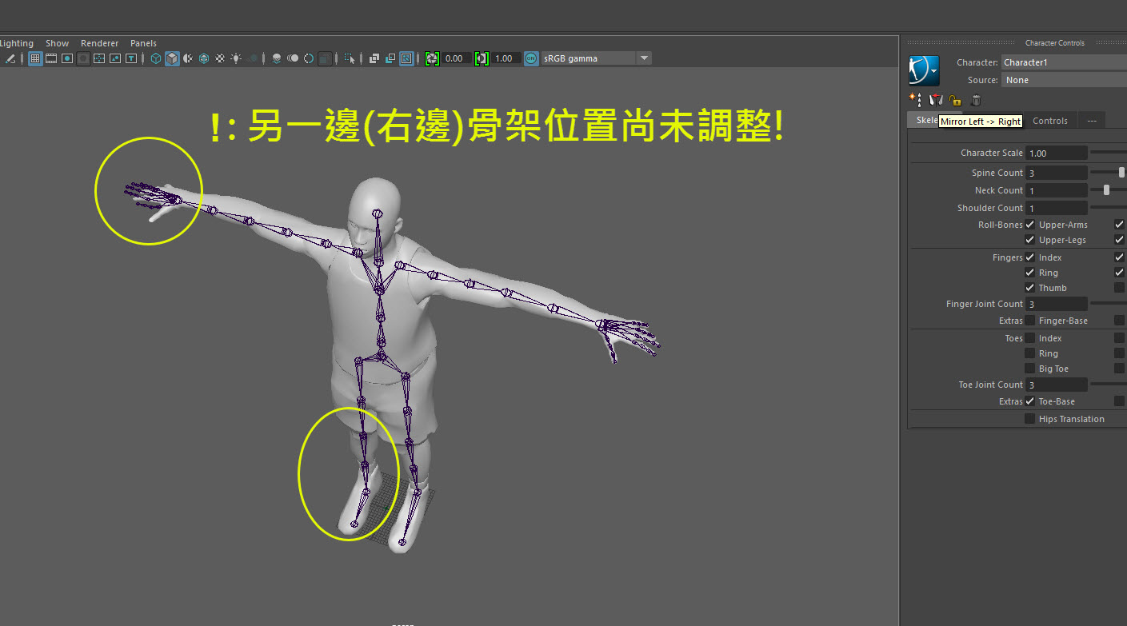Toggle screen space ambient occlusion icon

276,58
